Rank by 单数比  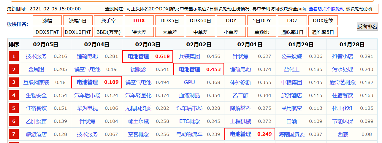coord(262,31)
